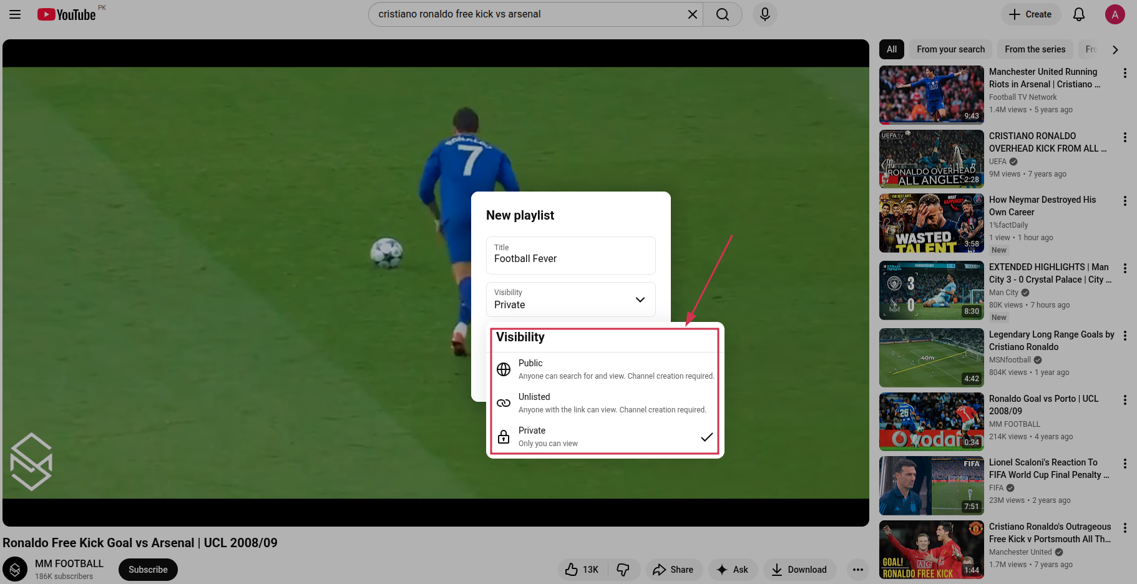
Task: Start voice search with microphone
Action: (x=764, y=14)
